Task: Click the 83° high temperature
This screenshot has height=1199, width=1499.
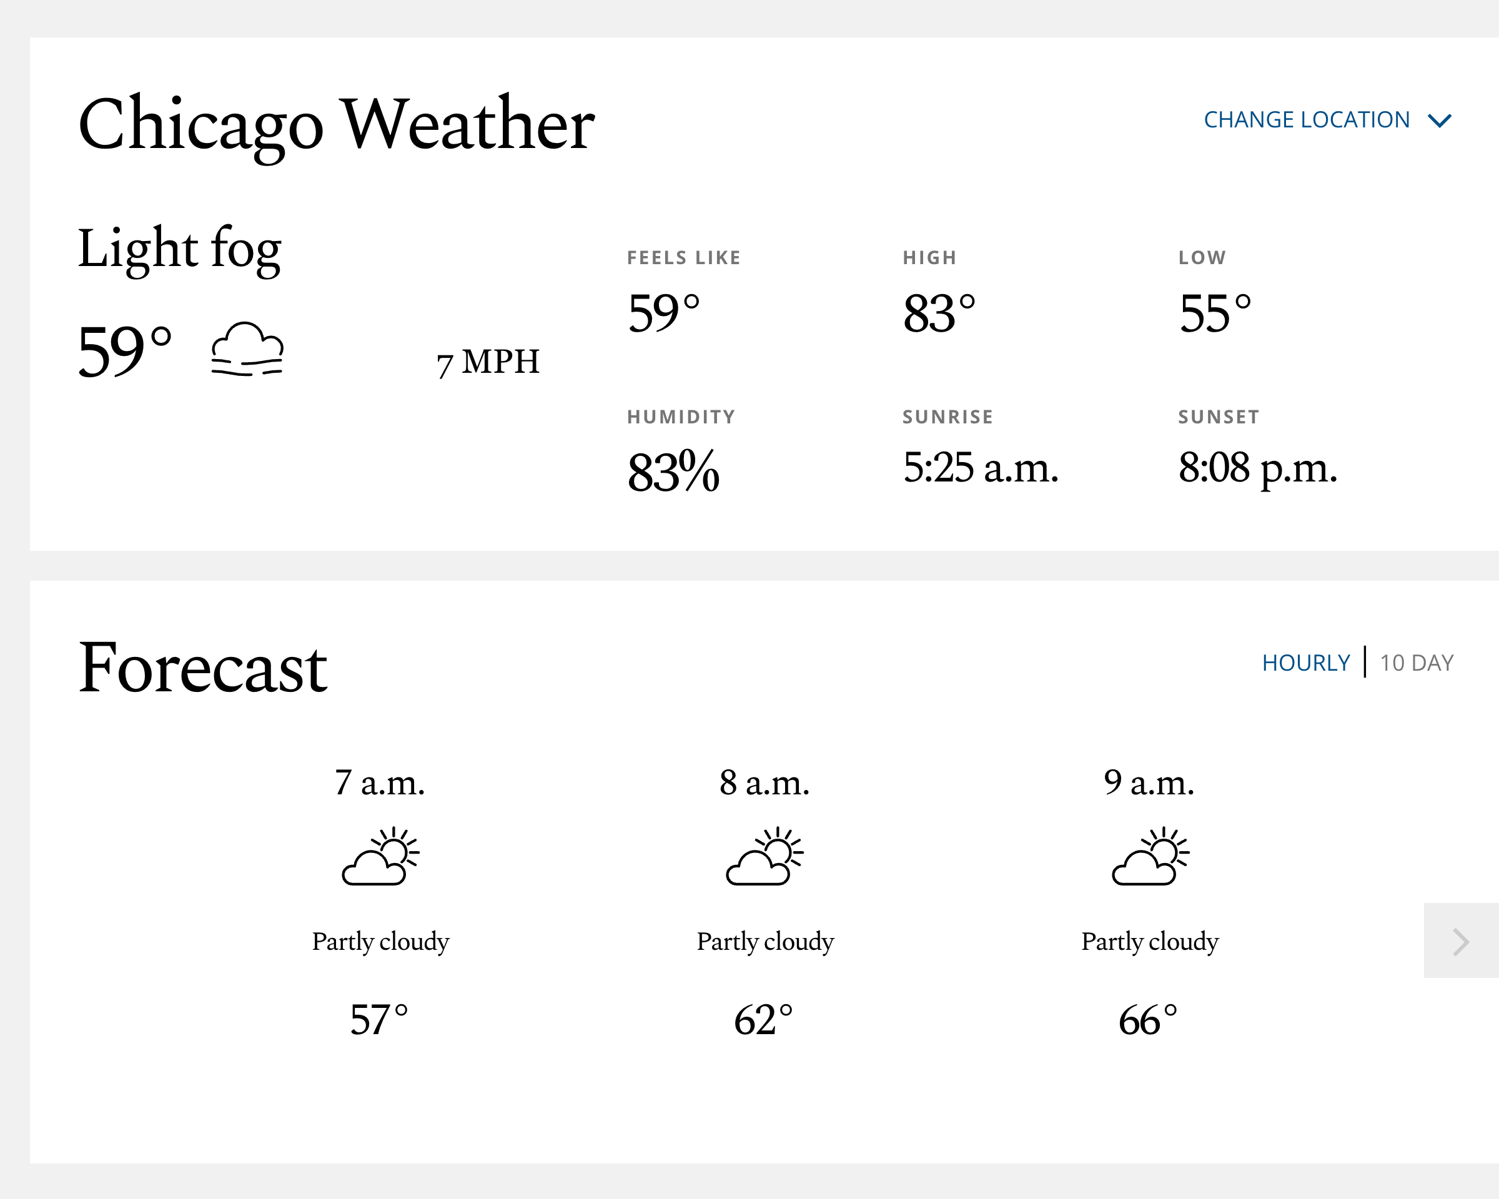Action: [x=939, y=313]
